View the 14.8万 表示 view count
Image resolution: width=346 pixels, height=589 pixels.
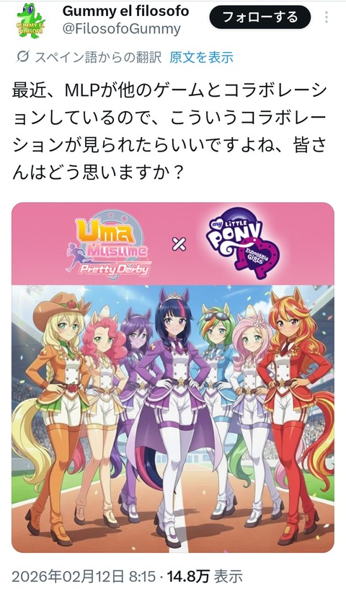pyautogui.click(x=205, y=576)
